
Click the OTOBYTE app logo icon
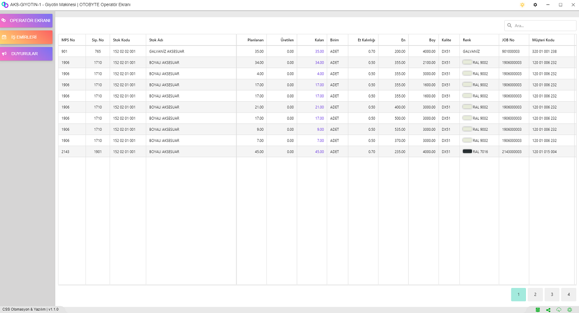click(5, 5)
